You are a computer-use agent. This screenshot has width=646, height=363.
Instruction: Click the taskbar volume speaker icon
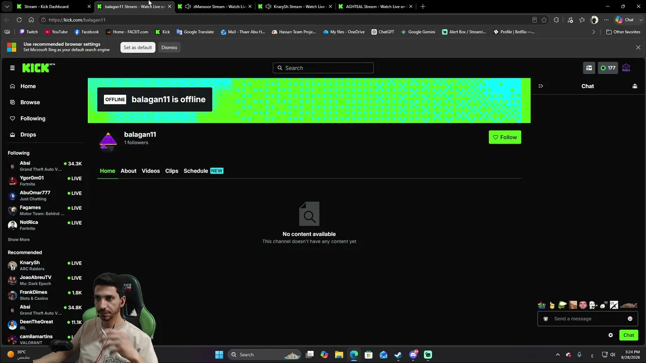tap(612, 355)
